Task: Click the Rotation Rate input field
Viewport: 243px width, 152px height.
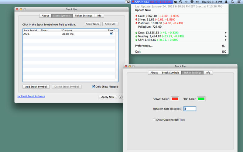Action: (x=190, y=109)
